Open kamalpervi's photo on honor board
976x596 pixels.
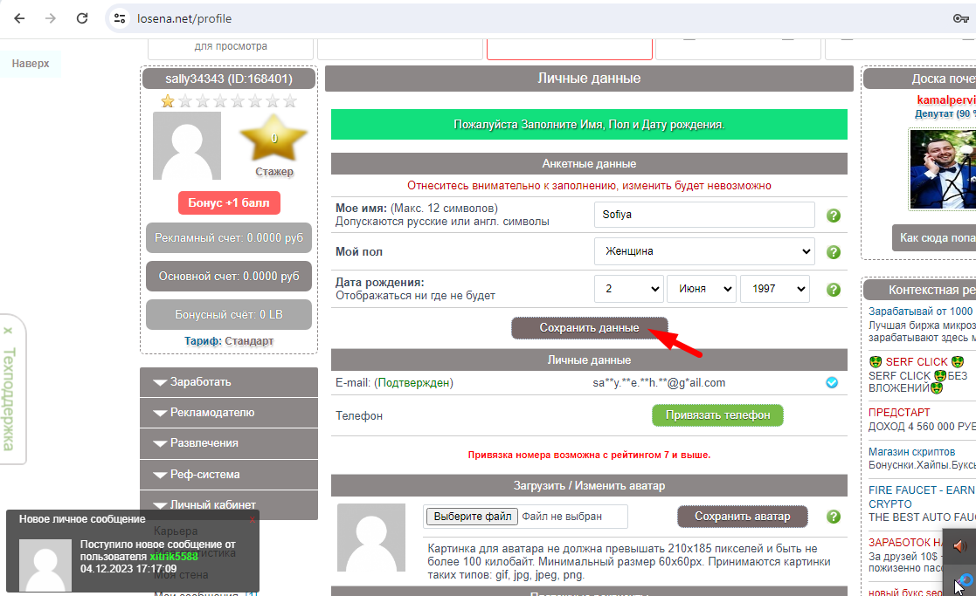[x=942, y=168]
